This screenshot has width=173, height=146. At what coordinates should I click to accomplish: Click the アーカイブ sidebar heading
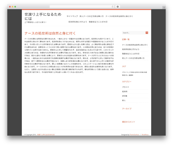click(x=127, y=109)
